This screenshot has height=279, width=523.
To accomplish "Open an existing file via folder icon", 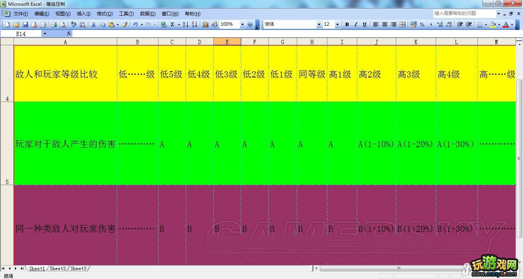I will point(16,25).
